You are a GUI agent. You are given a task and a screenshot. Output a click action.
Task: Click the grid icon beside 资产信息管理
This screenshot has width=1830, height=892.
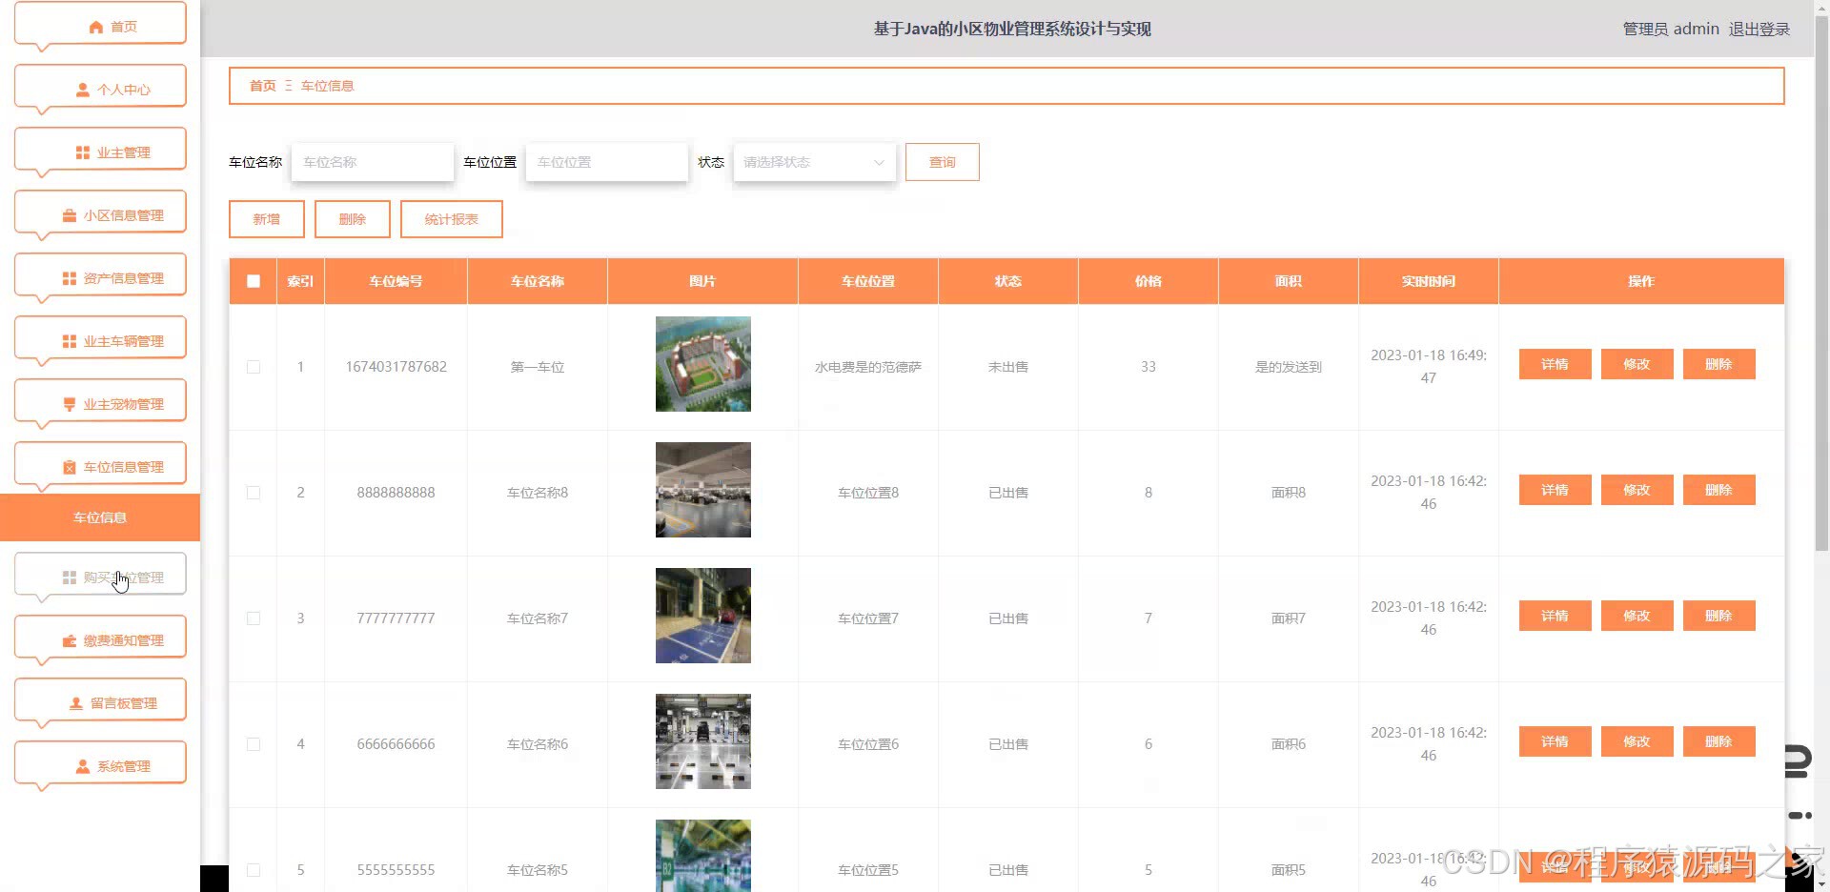69,278
